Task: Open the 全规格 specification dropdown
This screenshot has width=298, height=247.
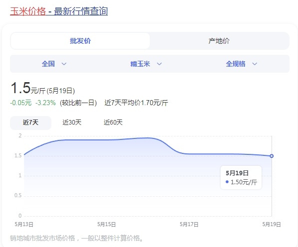Action: click(242, 64)
